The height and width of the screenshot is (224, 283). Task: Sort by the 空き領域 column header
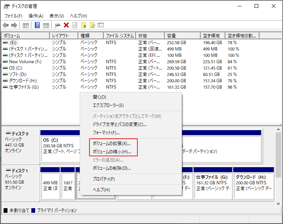[213, 36]
